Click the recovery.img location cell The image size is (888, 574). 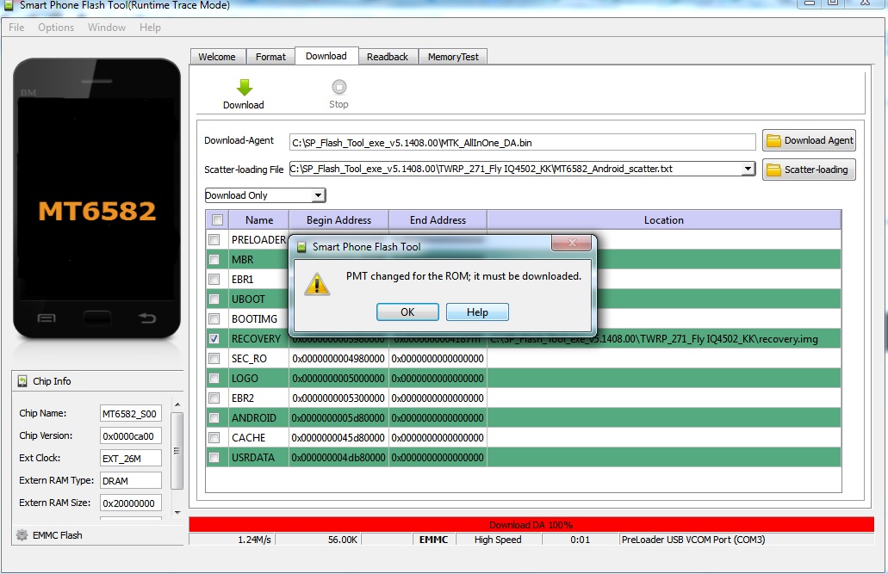point(664,338)
